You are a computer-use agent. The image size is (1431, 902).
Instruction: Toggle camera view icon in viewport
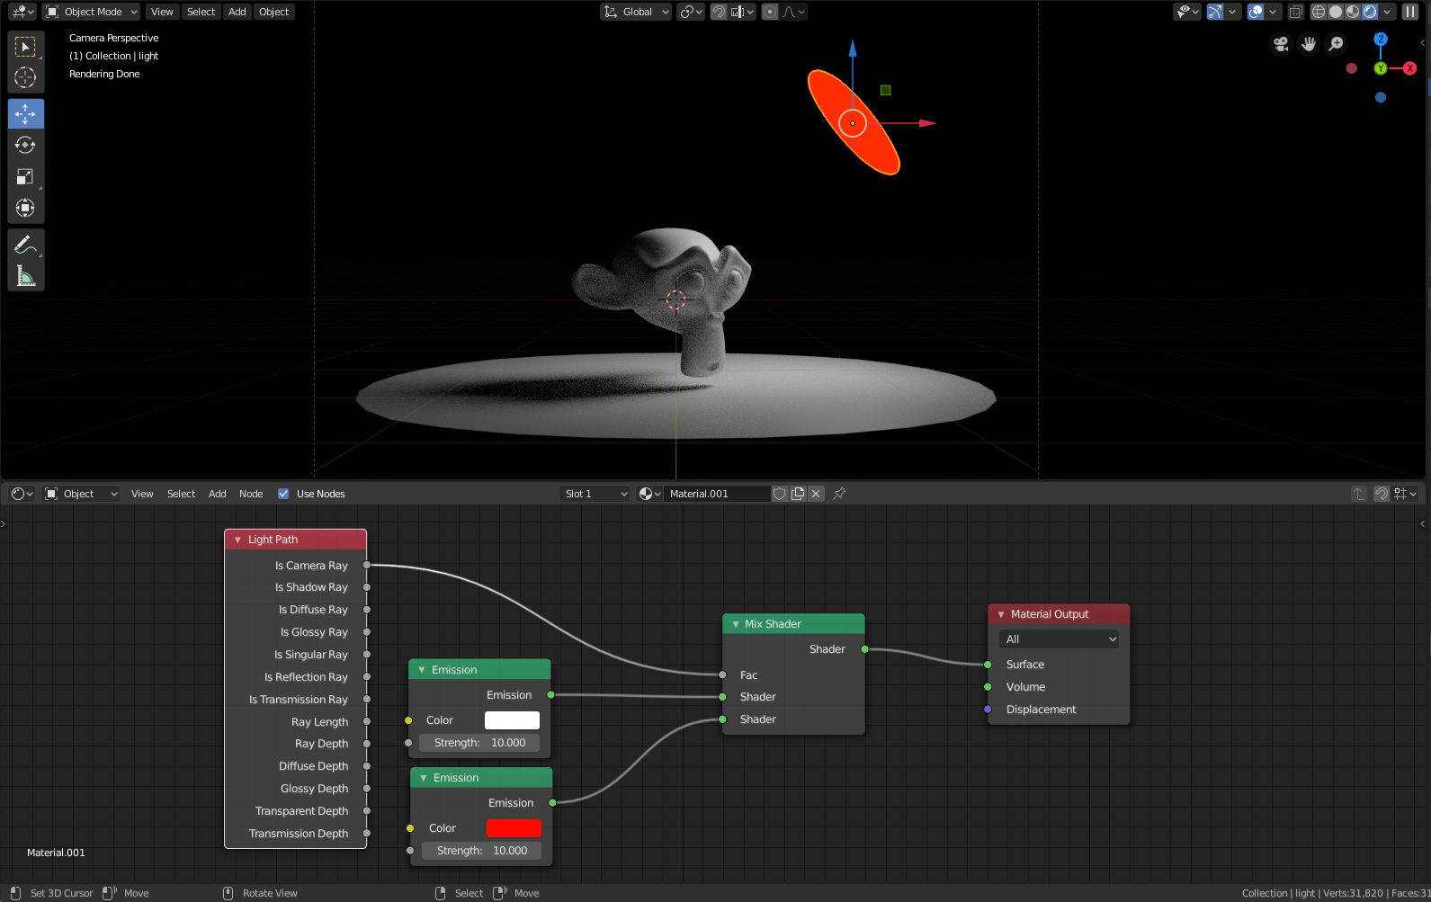tap(1281, 44)
